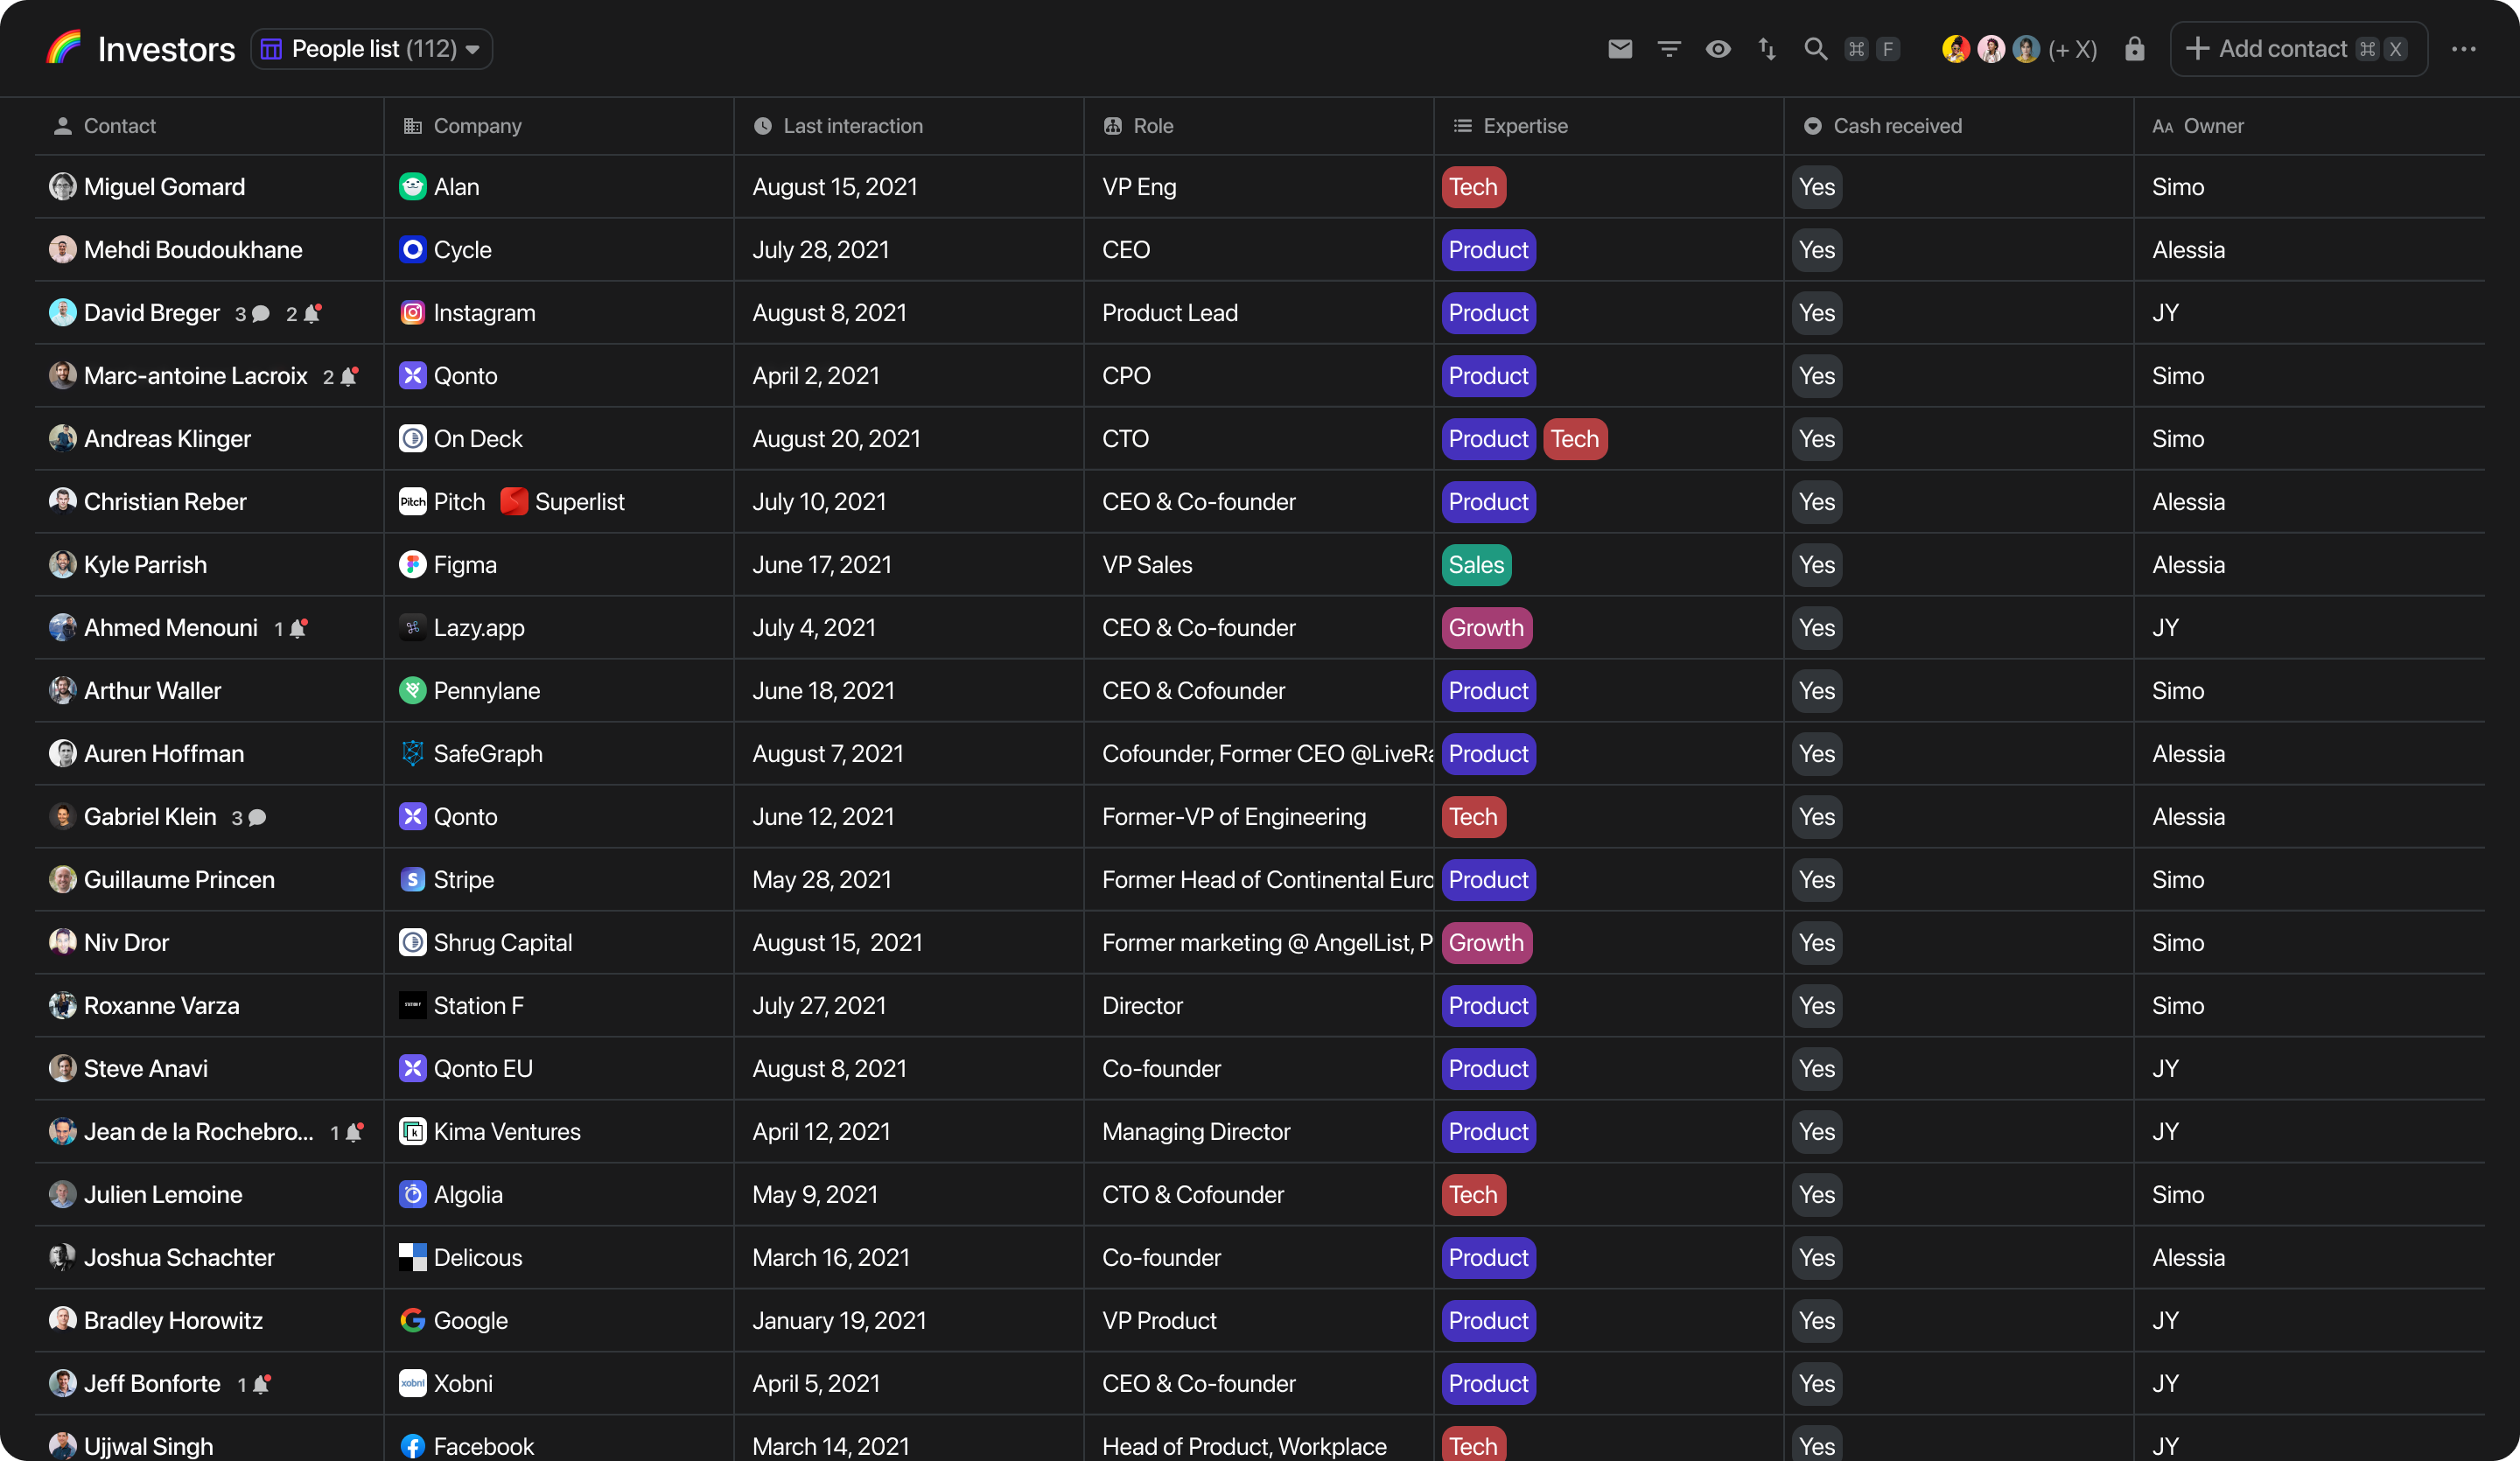This screenshot has width=2520, height=1461.
Task: Click Kyle Parrish's Yes cash received badge
Action: point(1817,565)
